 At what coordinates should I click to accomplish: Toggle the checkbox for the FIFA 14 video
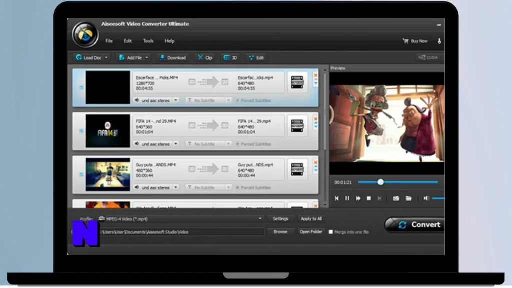pos(81,131)
